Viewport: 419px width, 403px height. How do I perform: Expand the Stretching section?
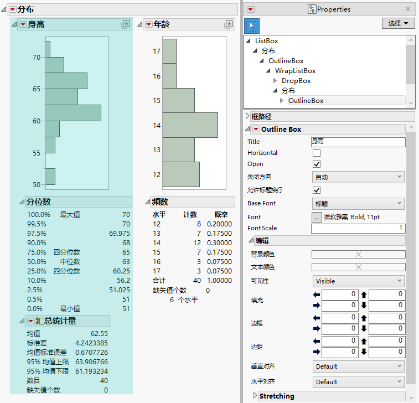point(255,395)
